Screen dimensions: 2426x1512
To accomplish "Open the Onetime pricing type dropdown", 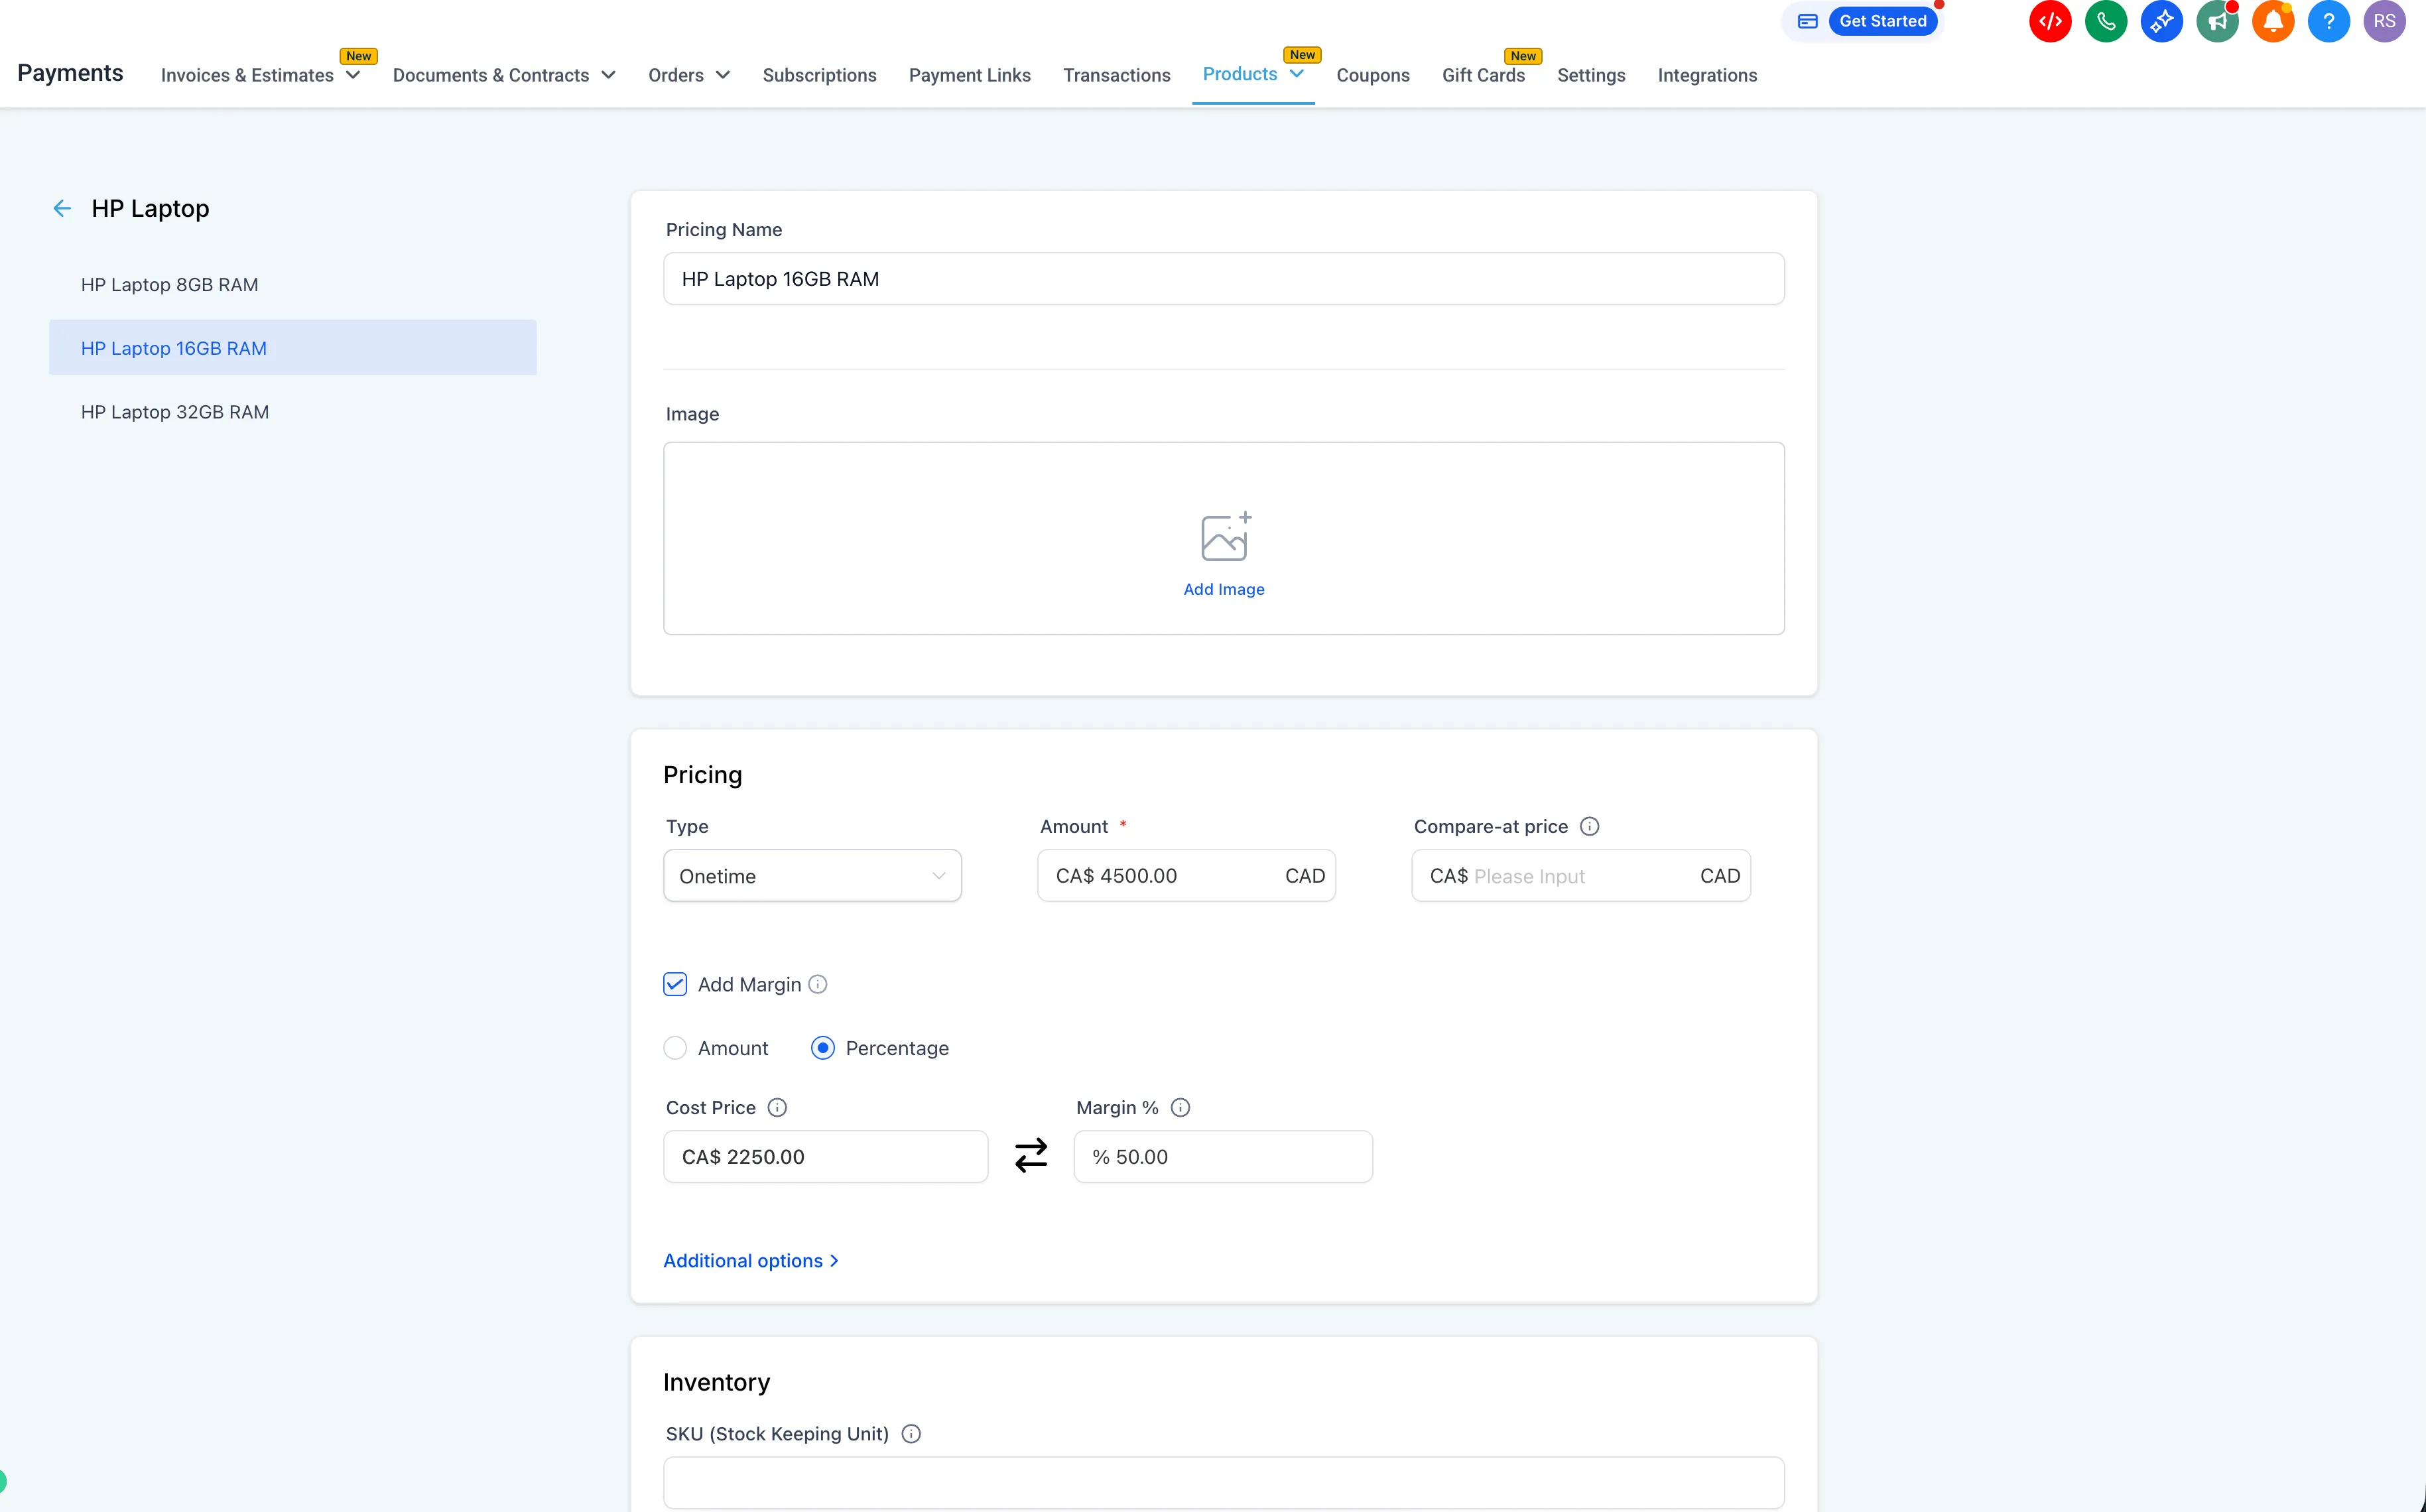I will click(x=811, y=875).
